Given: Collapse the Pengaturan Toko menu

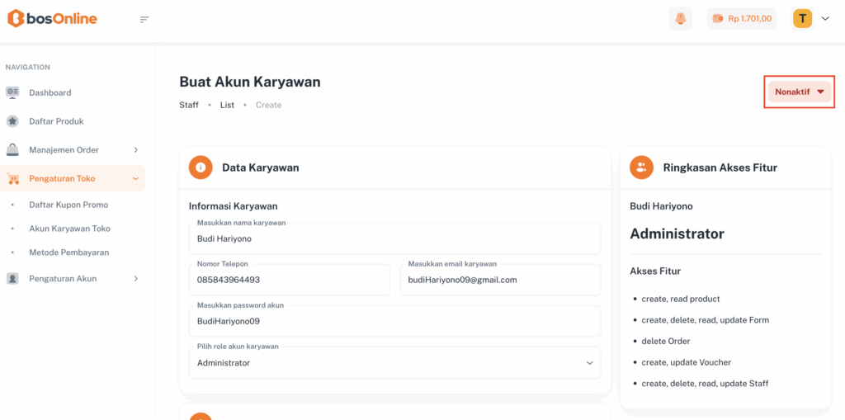Looking at the screenshot, I should (135, 179).
